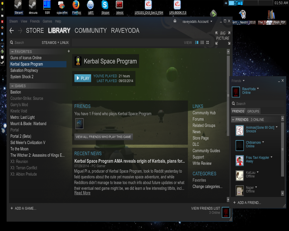Switch to the GROUPS tab
This screenshot has width=289, height=231.
(x=253, y=111)
